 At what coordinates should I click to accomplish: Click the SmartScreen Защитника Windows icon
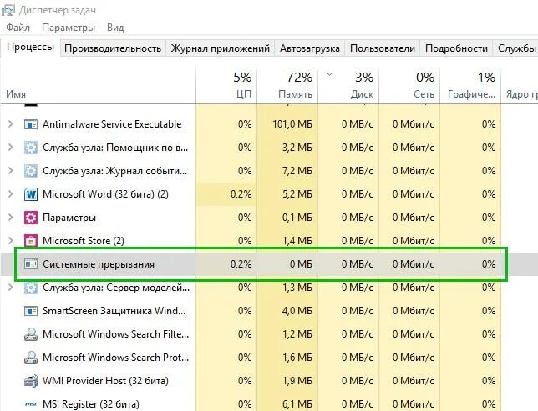click(31, 311)
